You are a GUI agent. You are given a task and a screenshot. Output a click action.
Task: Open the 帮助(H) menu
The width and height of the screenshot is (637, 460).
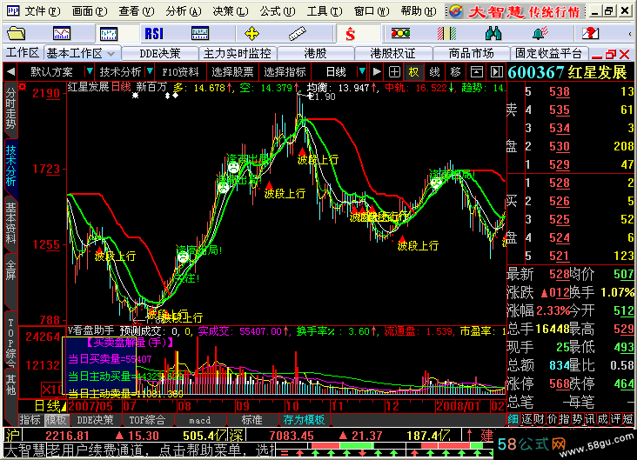[419, 11]
